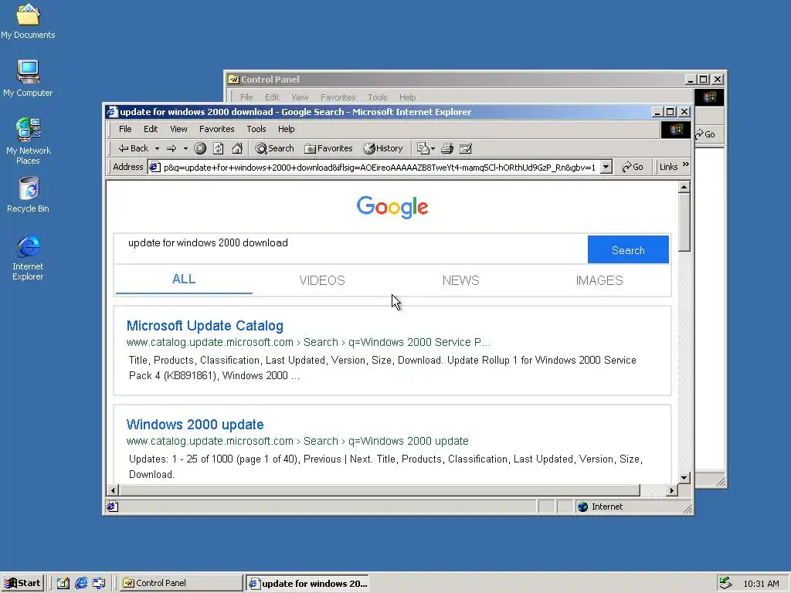Screen dimensions: 791x593
Task: Open the Back button history dropdown arrow
Action: tap(157, 148)
